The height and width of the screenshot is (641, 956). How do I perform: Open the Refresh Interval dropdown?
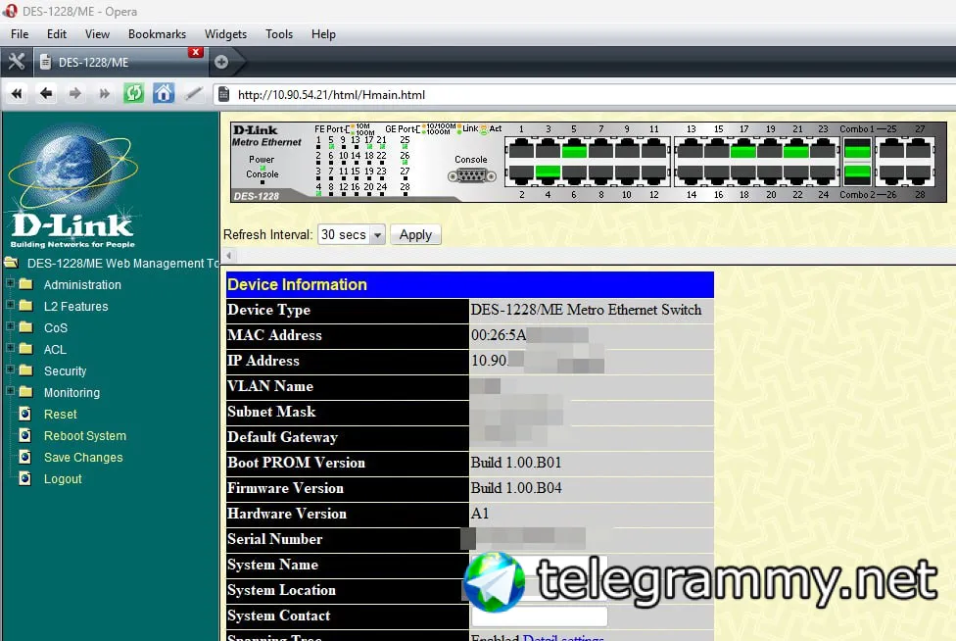(352, 235)
